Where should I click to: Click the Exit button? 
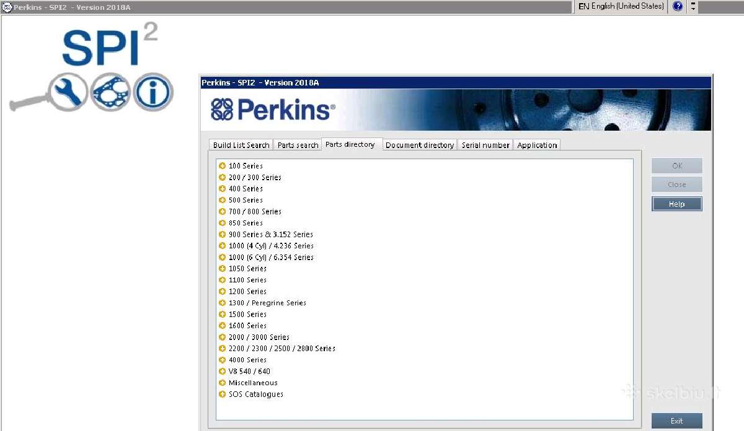click(677, 421)
